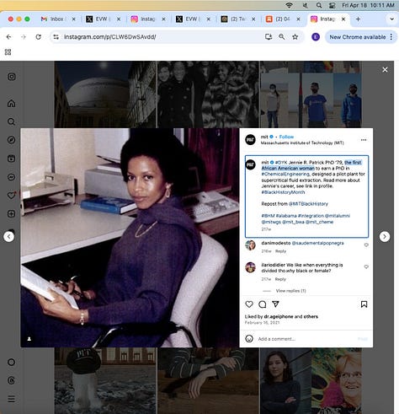Open post options three-dot menu
Viewport: 399px width, 414px height.
[x=364, y=140]
